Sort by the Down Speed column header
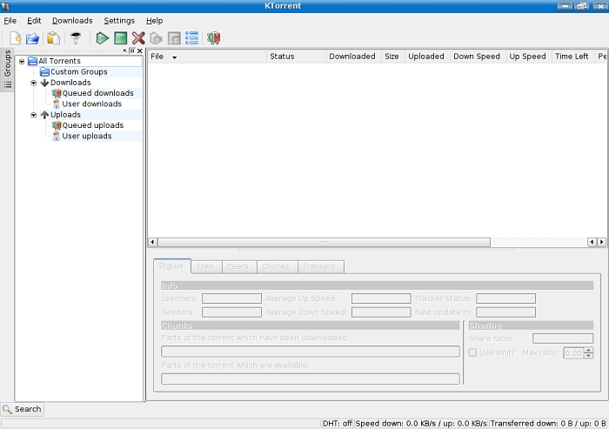 pyautogui.click(x=478, y=57)
